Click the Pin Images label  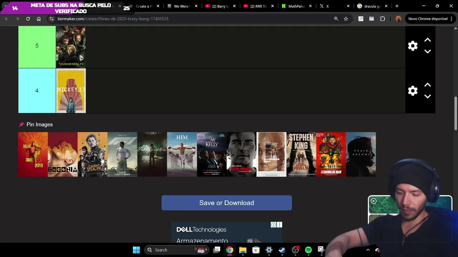(39, 124)
